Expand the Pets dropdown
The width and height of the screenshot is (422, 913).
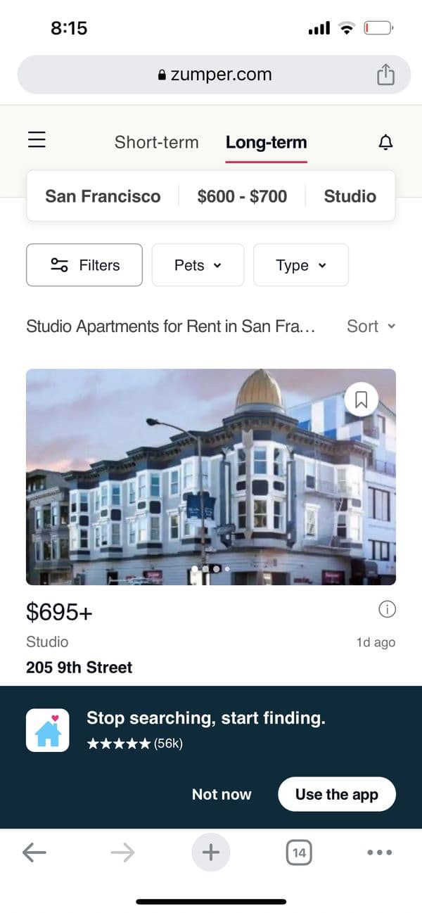(x=198, y=265)
